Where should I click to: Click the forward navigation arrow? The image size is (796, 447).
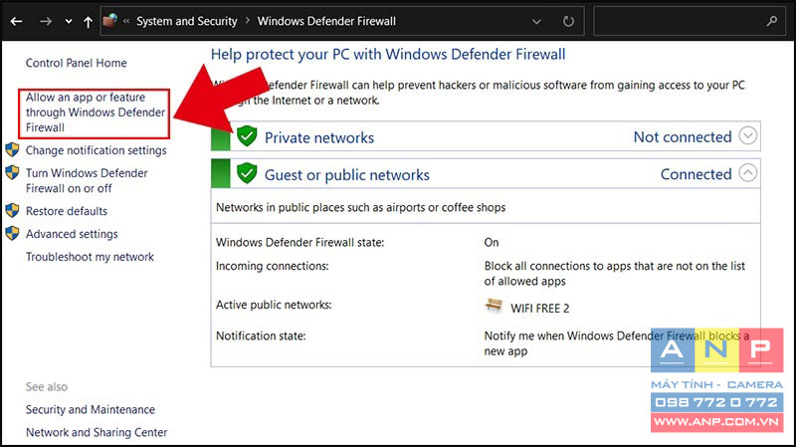tap(46, 21)
